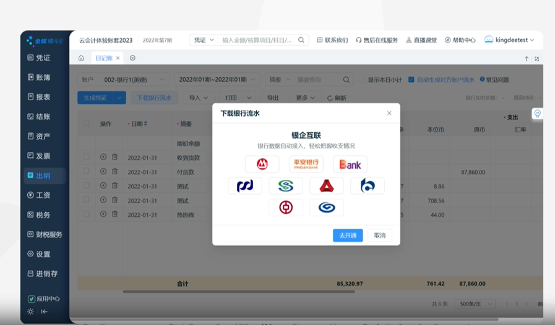The width and height of the screenshot is (555, 325).
Task: Click the top search input field
Action: pos(257,40)
